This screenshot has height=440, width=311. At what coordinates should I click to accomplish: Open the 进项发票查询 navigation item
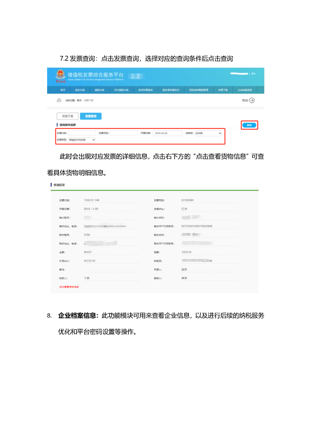tap(145, 90)
